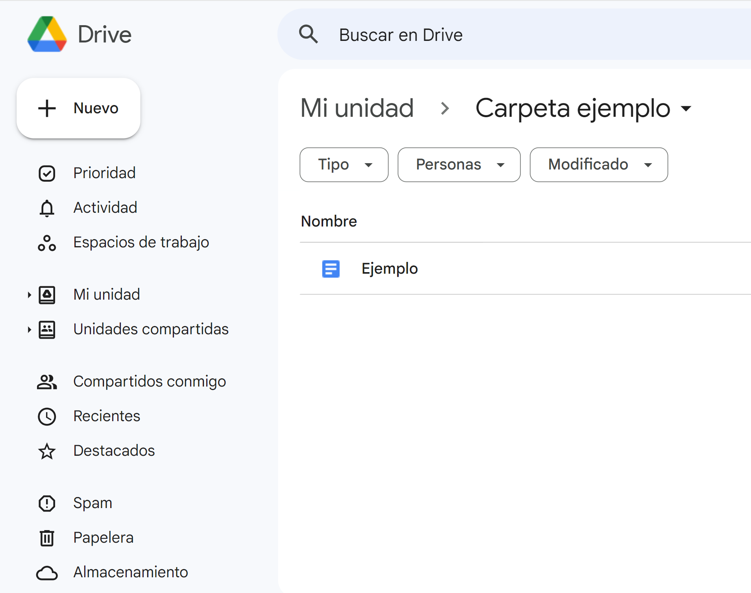This screenshot has height=593, width=751.
Task: Click the Nuevo button
Action: (78, 108)
